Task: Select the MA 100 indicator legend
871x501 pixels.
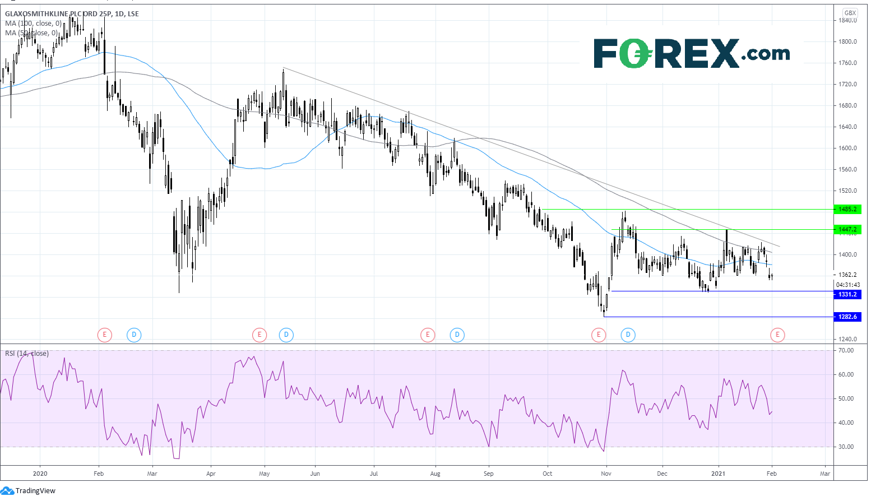Action: [x=33, y=24]
